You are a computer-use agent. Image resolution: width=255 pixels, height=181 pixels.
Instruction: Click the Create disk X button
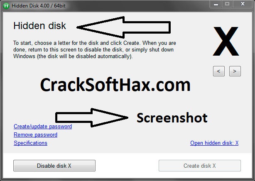click(199, 166)
